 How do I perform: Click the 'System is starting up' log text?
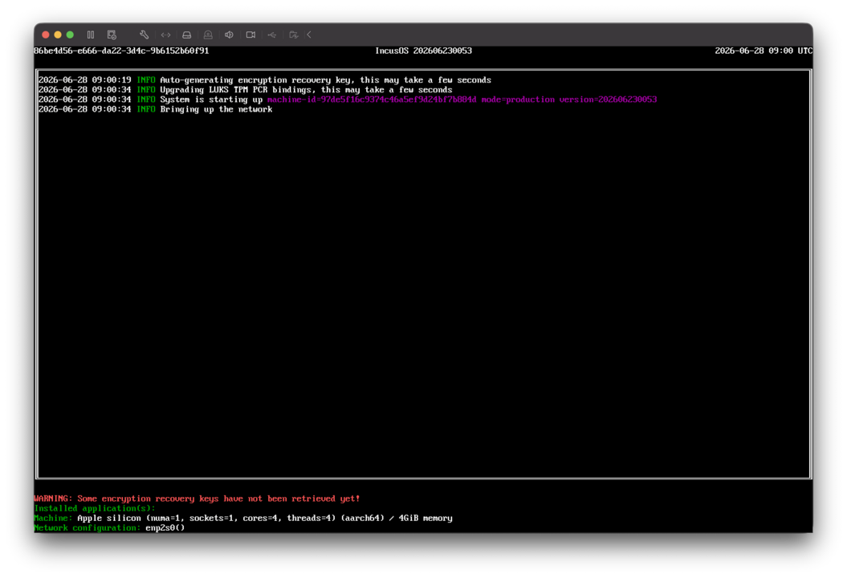[211, 100]
